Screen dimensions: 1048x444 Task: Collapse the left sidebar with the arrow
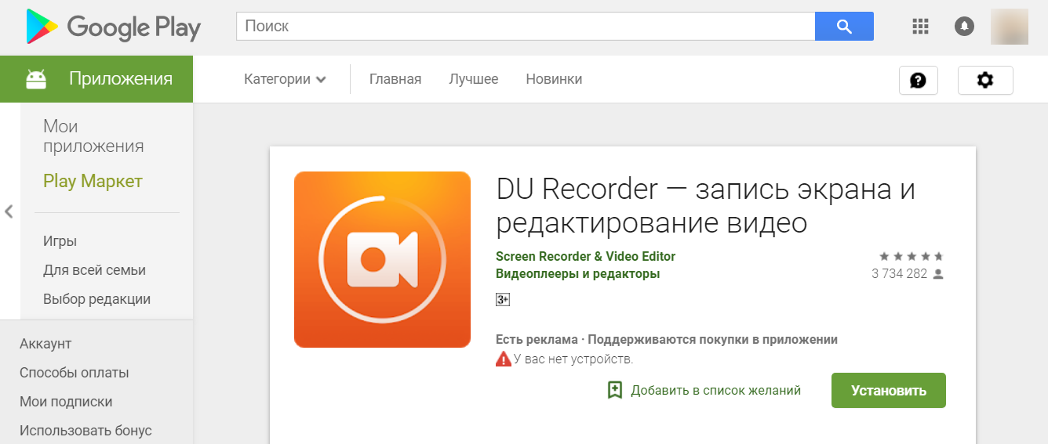pos(9,211)
